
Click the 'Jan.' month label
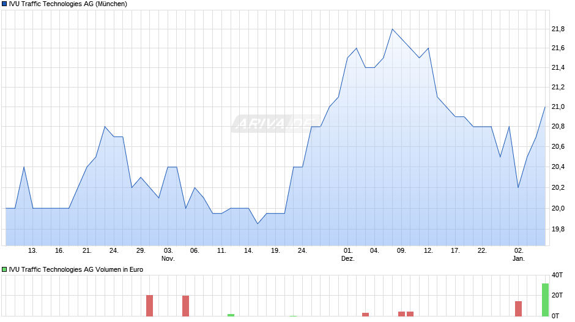(519, 259)
